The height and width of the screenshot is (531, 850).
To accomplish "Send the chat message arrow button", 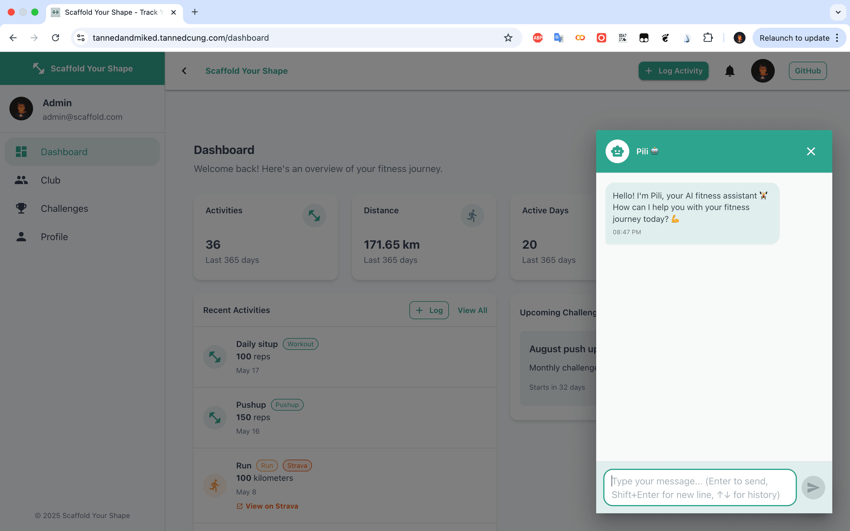I will [x=813, y=487].
